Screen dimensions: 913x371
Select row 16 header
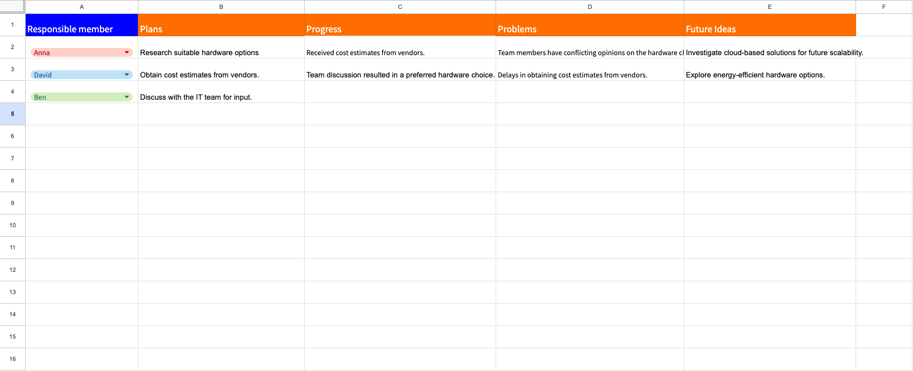(x=12, y=359)
